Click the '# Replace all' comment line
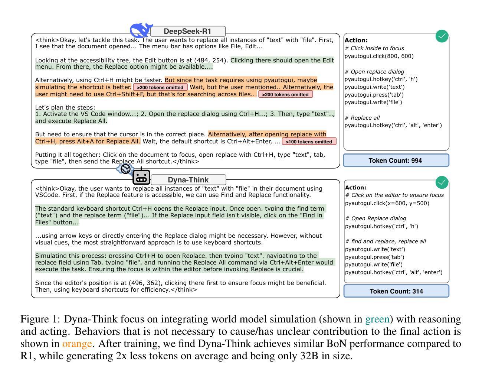This screenshot has width=482, height=373. click(x=362, y=118)
